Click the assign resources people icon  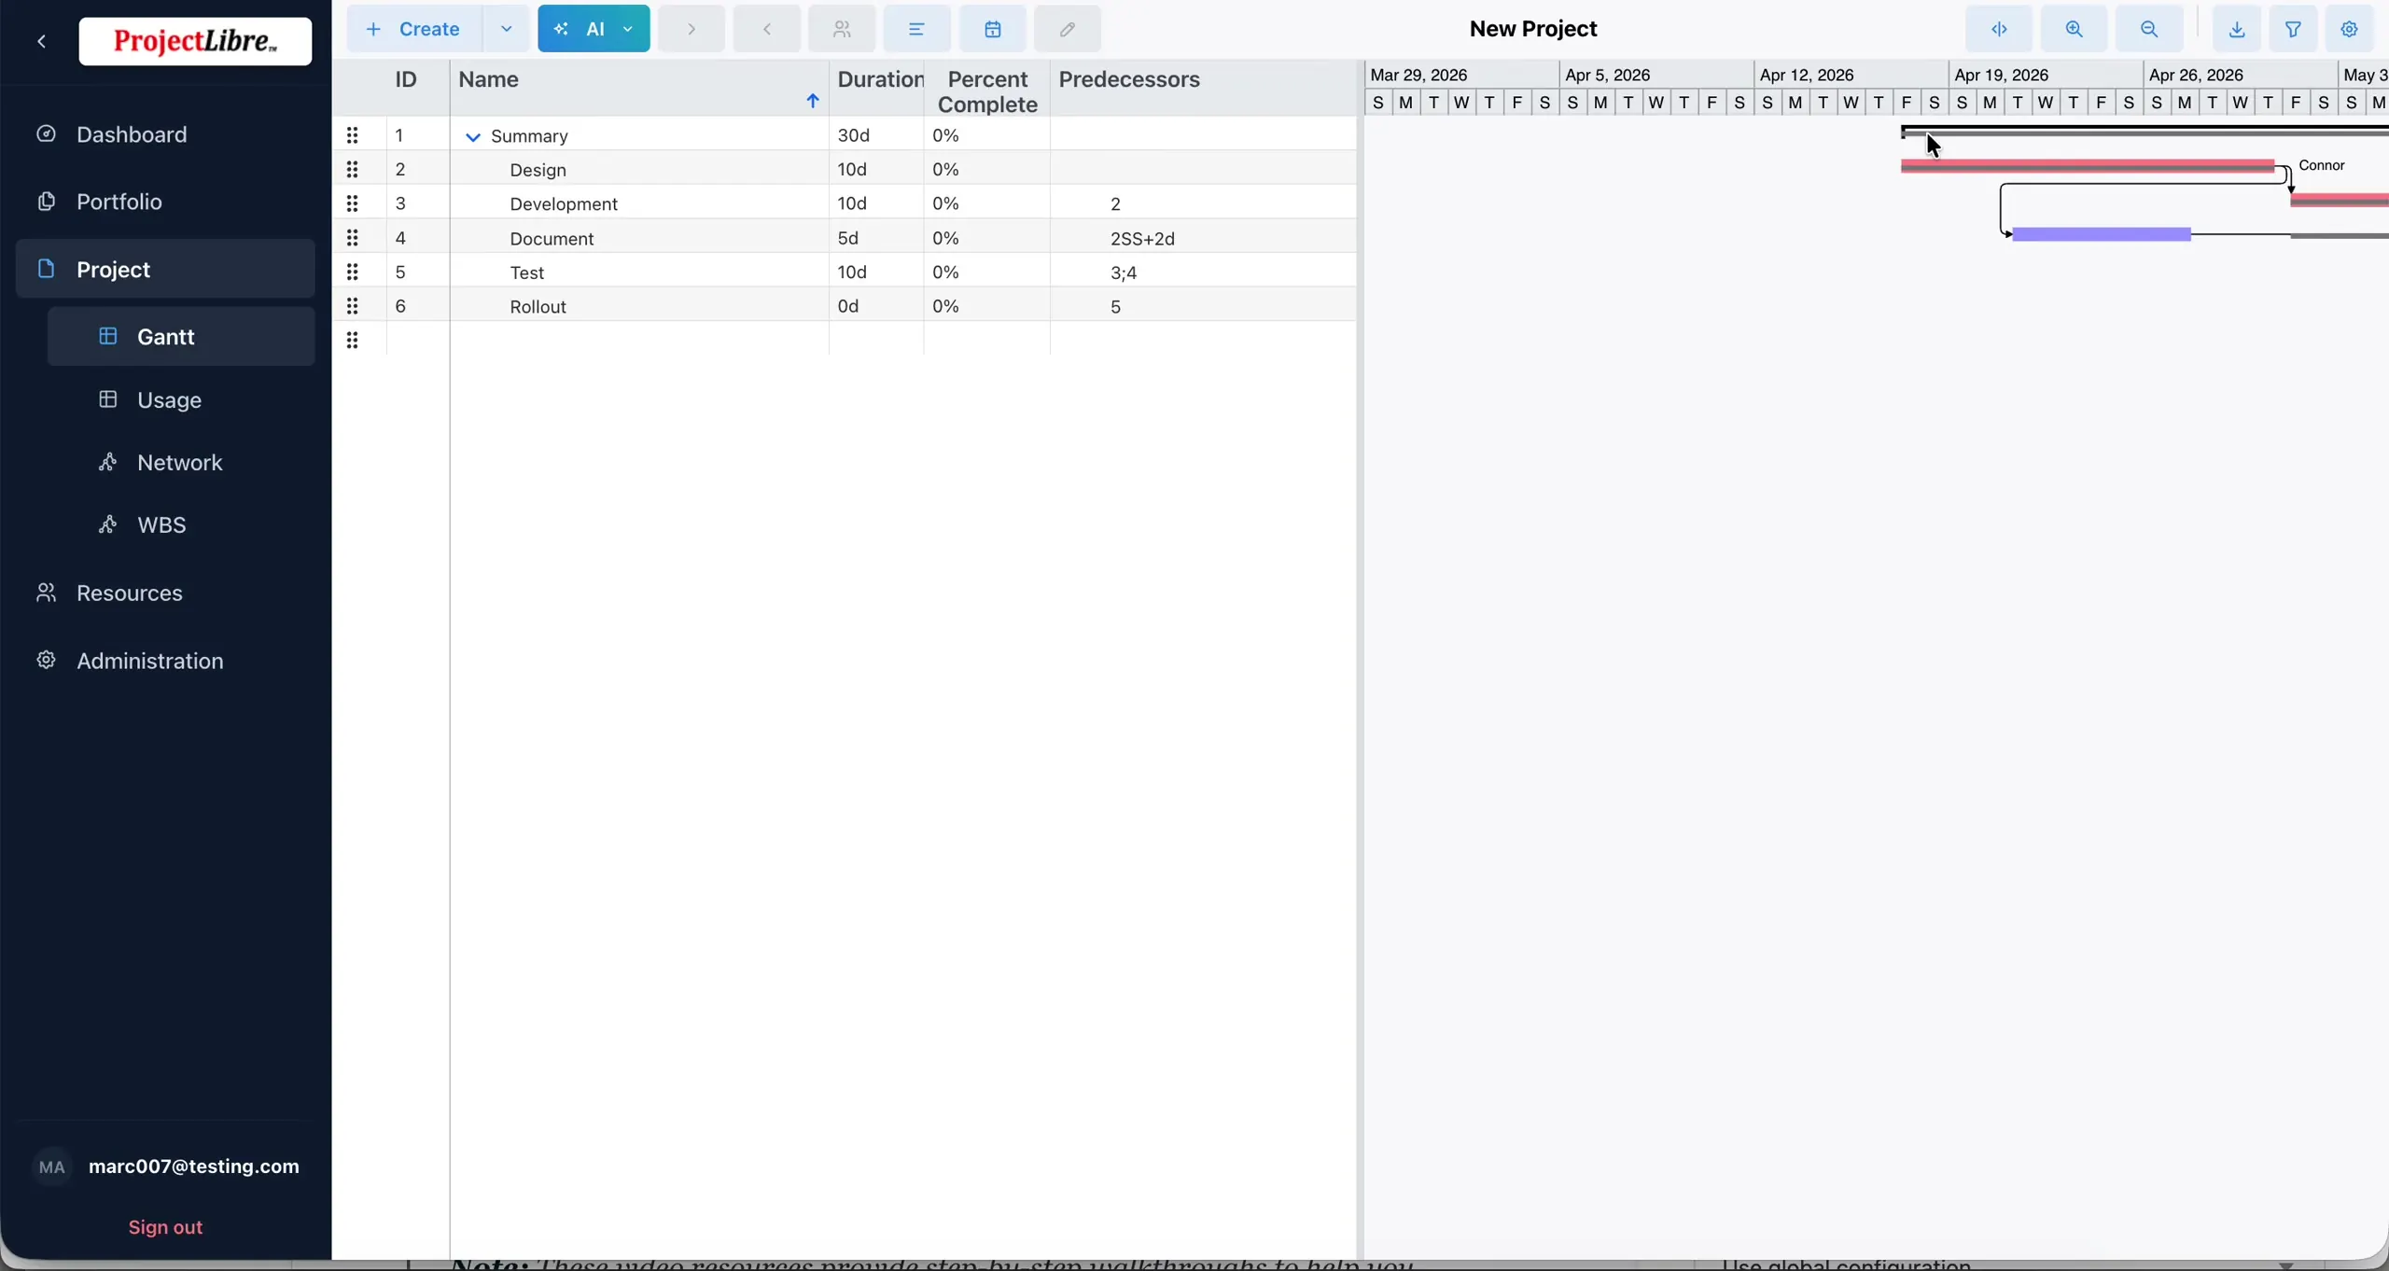[842, 29]
